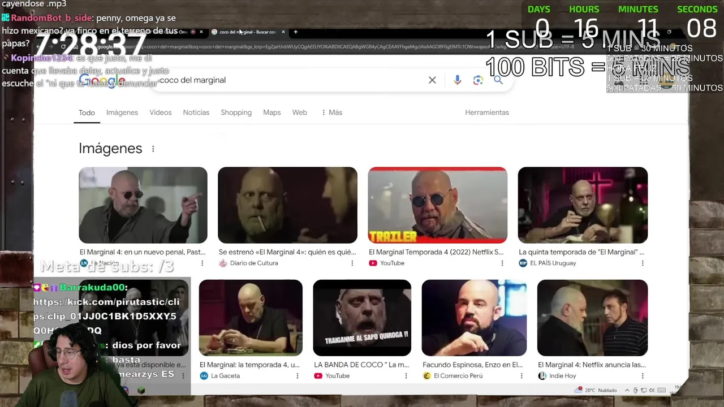Open the TRAILER YouTube thumbnail
The height and width of the screenshot is (407, 724).
tap(438, 205)
